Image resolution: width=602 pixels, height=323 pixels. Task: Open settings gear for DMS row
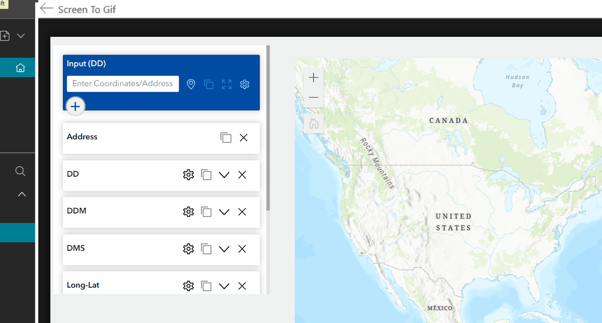click(188, 249)
